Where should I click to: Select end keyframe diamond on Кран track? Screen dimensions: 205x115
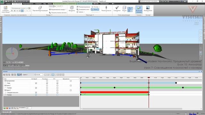click(176, 83)
